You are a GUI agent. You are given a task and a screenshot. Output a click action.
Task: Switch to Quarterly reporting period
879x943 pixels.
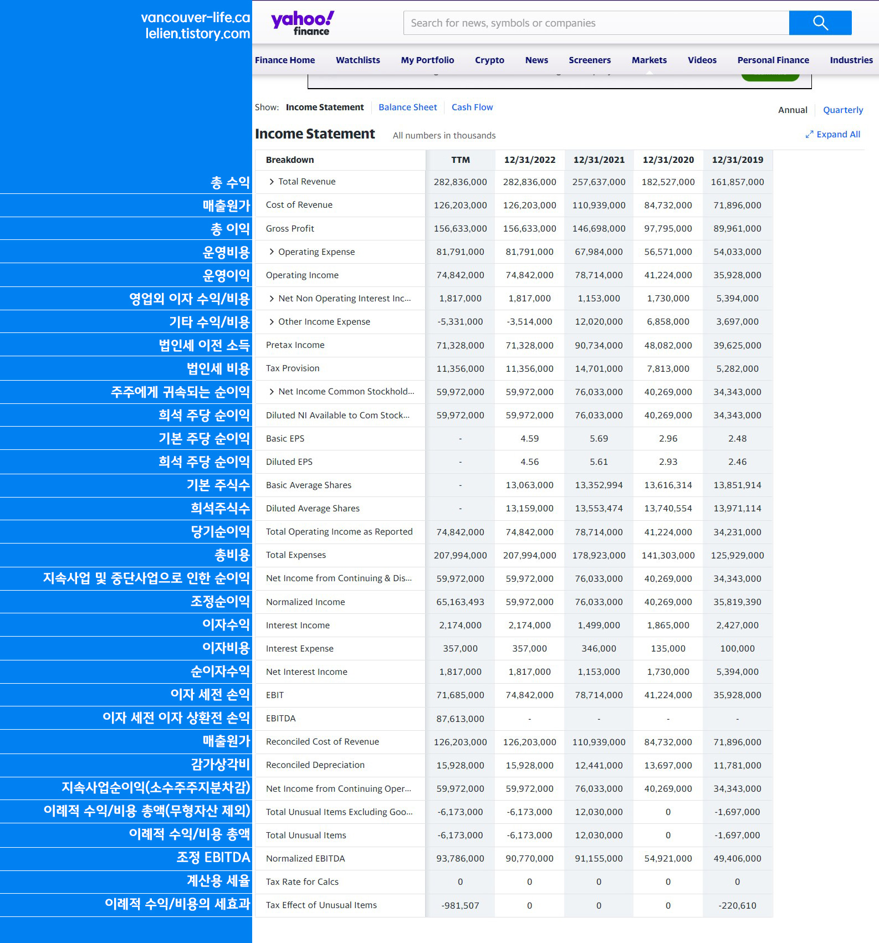(843, 110)
